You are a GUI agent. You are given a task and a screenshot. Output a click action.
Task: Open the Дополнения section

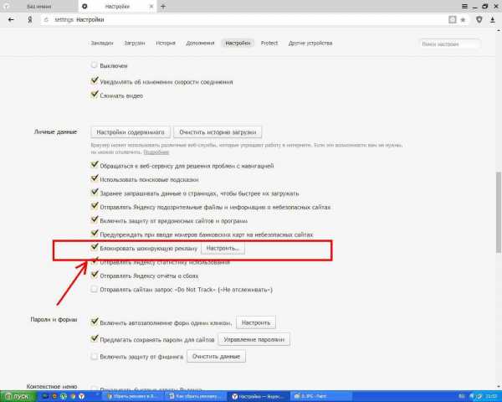tap(200, 44)
